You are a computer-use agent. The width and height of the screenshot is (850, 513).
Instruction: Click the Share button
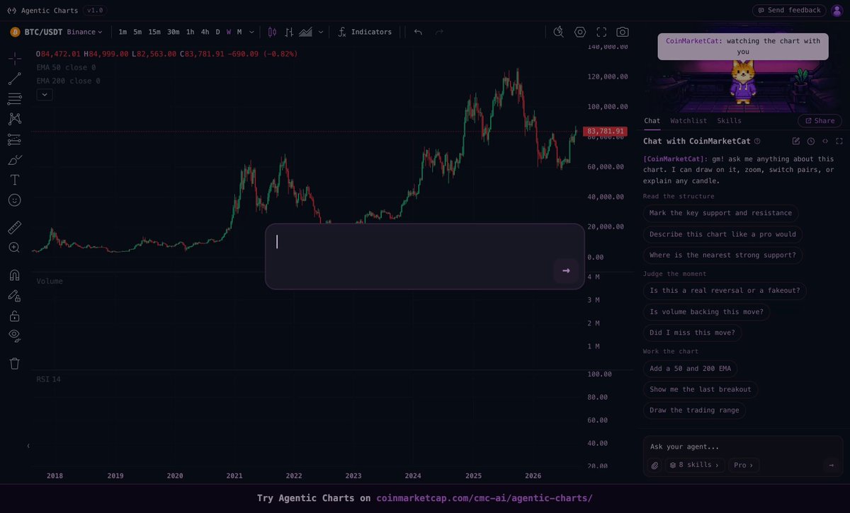tap(820, 121)
